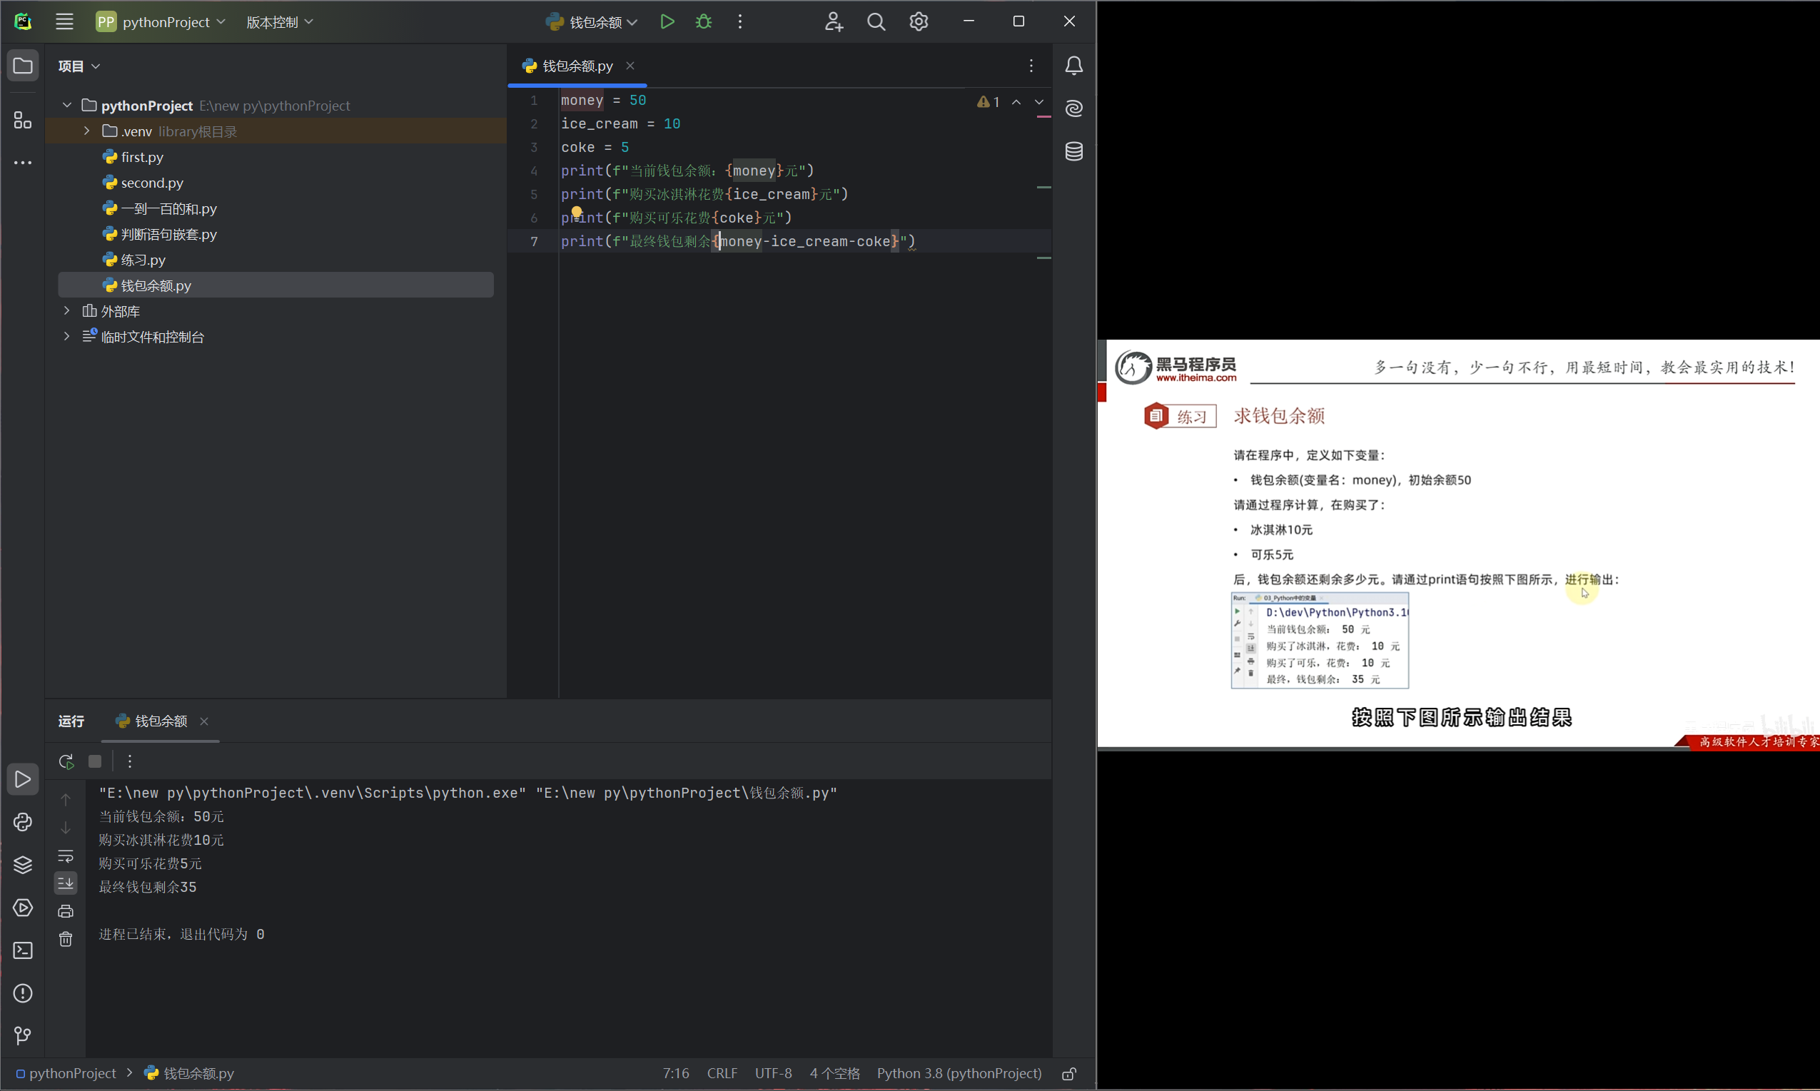
Task: Toggle soft-wrap in console output
Action: [x=66, y=856]
